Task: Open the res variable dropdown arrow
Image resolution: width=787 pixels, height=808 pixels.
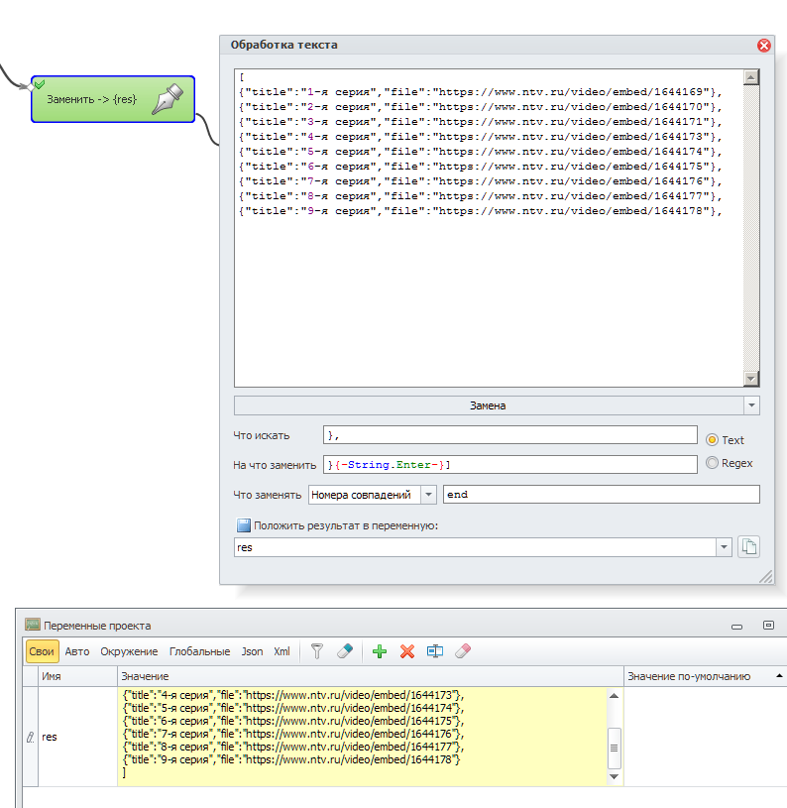Action: click(724, 547)
